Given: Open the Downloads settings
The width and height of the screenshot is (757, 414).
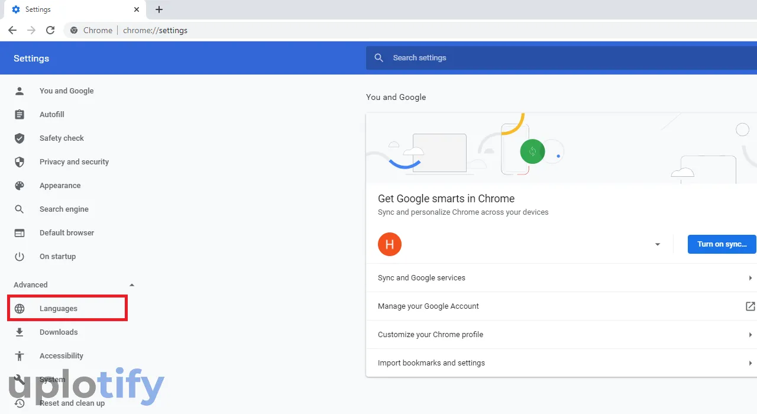Looking at the screenshot, I should pyautogui.click(x=59, y=332).
